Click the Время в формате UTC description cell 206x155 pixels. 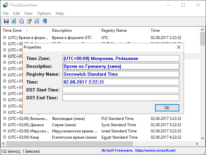[72, 38]
